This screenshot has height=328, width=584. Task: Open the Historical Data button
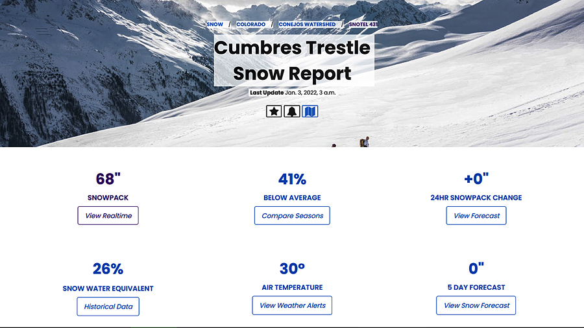pyautogui.click(x=108, y=307)
